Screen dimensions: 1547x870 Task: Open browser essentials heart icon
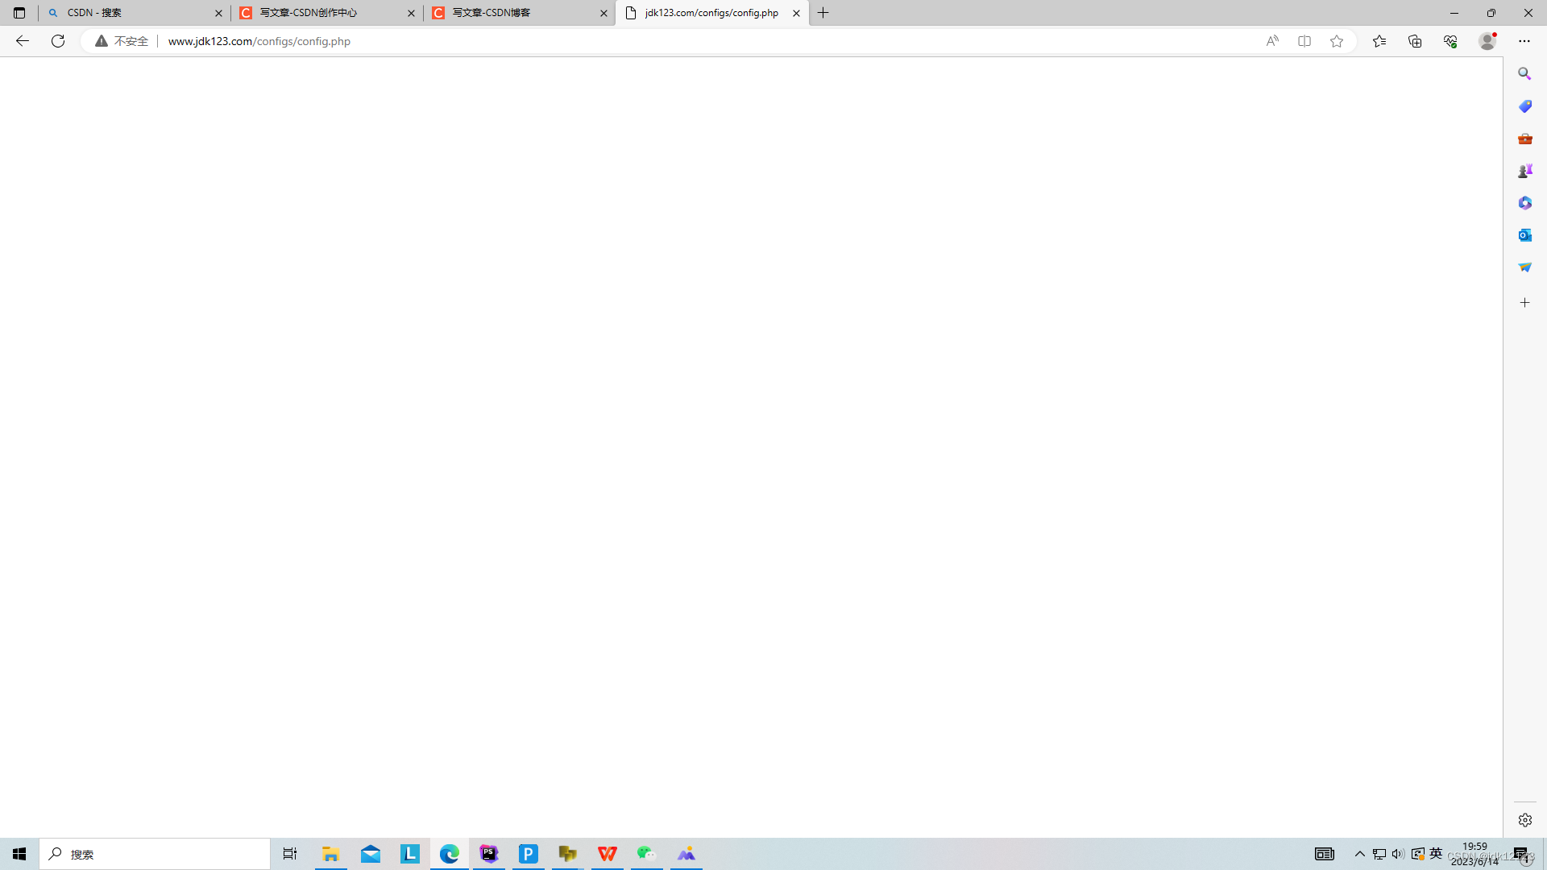1450,41
